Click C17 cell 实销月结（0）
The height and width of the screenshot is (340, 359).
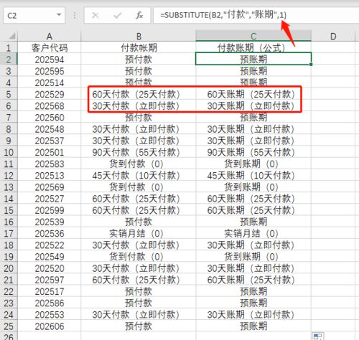[x=253, y=234]
